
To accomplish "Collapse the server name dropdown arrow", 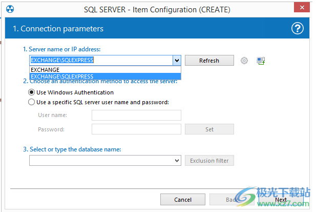I will (177, 61).
